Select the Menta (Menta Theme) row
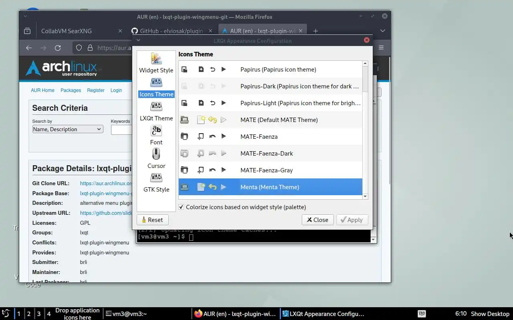 tap(270, 187)
